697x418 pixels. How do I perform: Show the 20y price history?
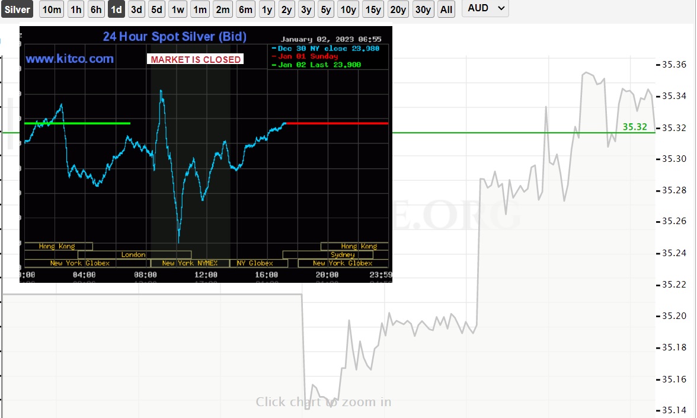(398, 9)
